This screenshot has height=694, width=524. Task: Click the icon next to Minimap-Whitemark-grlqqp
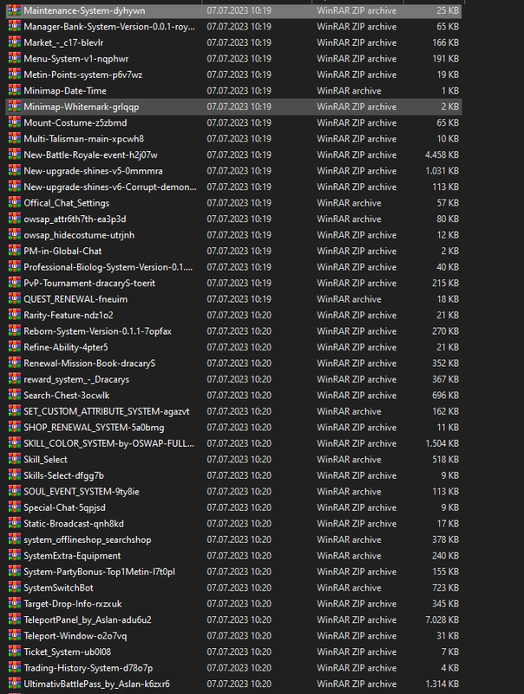coord(15,106)
